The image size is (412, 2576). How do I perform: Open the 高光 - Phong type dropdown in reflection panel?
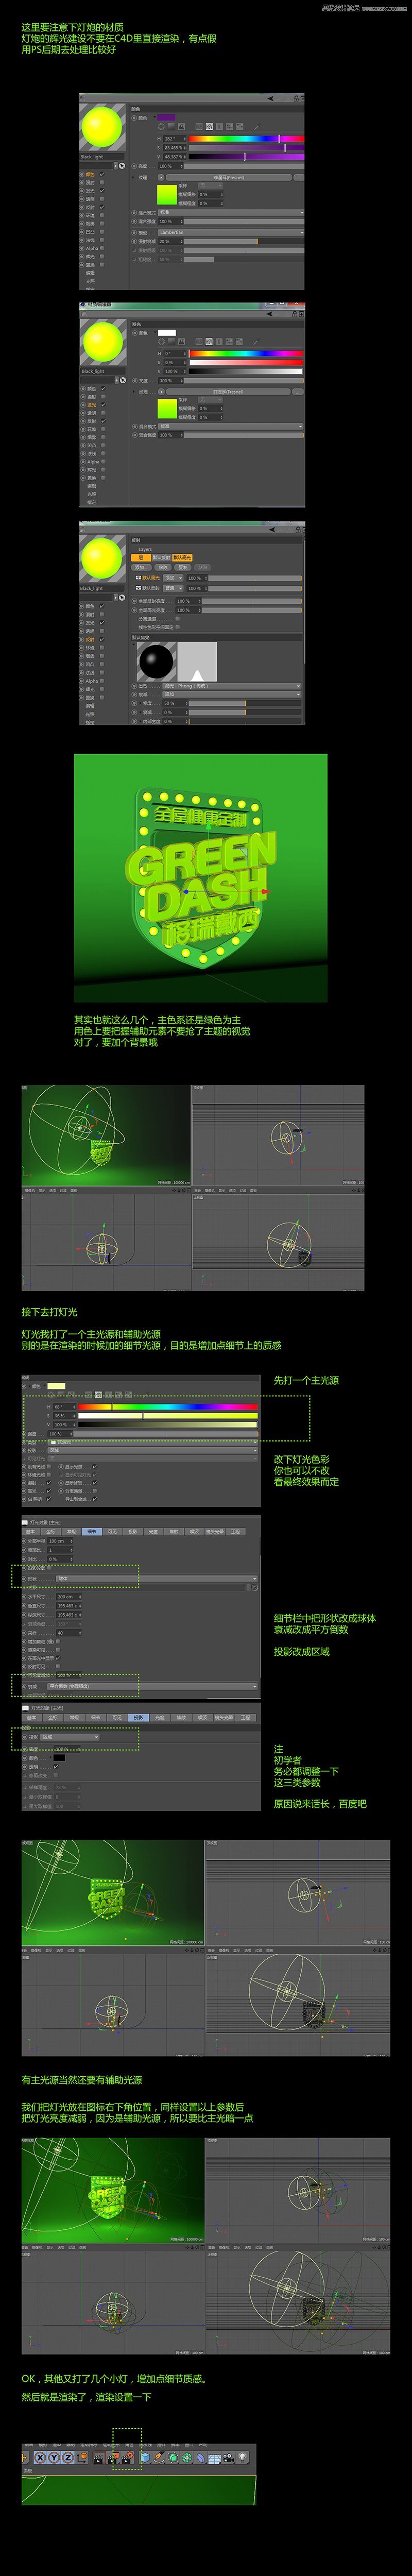[233, 686]
